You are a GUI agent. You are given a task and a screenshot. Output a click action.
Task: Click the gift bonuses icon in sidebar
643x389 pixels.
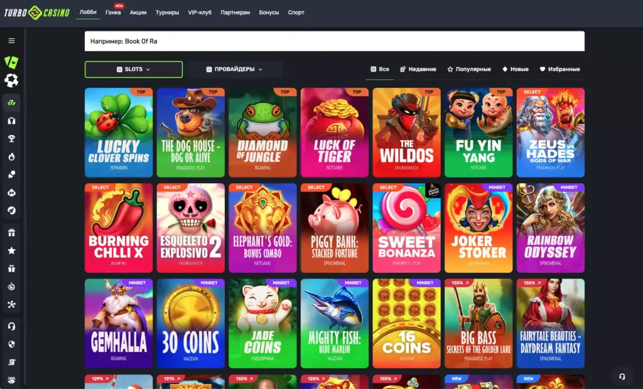[x=11, y=232]
